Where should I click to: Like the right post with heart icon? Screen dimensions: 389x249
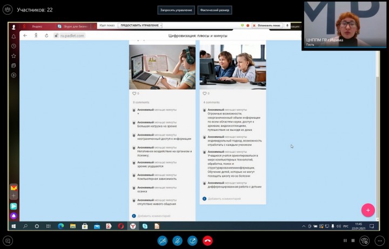click(x=205, y=93)
